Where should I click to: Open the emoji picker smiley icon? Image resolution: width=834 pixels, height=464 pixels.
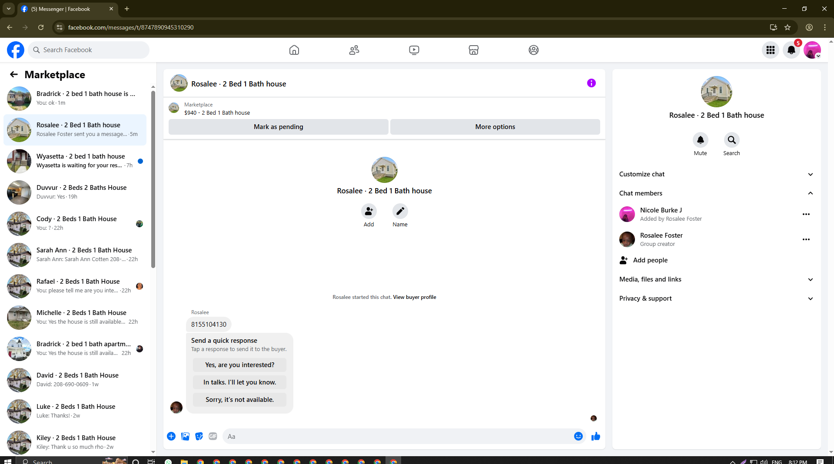(578, 436)
